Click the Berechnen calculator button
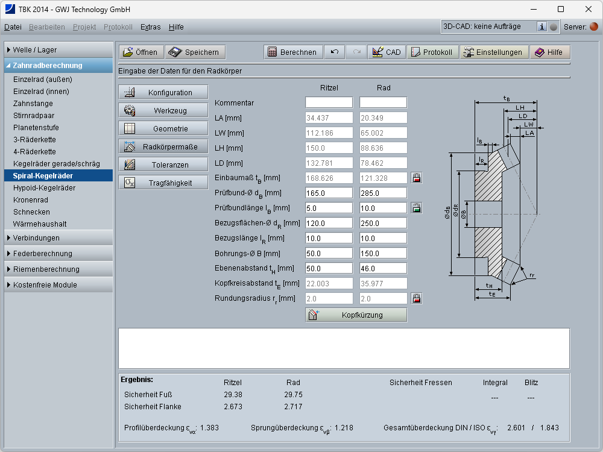The height and width of the screenshot is (452, 603). tap(293, 52)
